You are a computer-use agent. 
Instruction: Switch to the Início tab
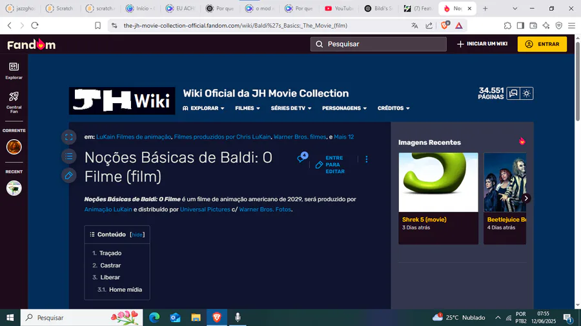[x=140, y=8]
